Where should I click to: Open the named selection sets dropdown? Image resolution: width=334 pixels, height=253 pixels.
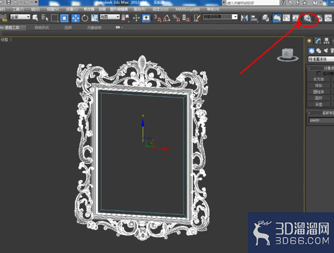pyautogui.click(x=220, y=17)
